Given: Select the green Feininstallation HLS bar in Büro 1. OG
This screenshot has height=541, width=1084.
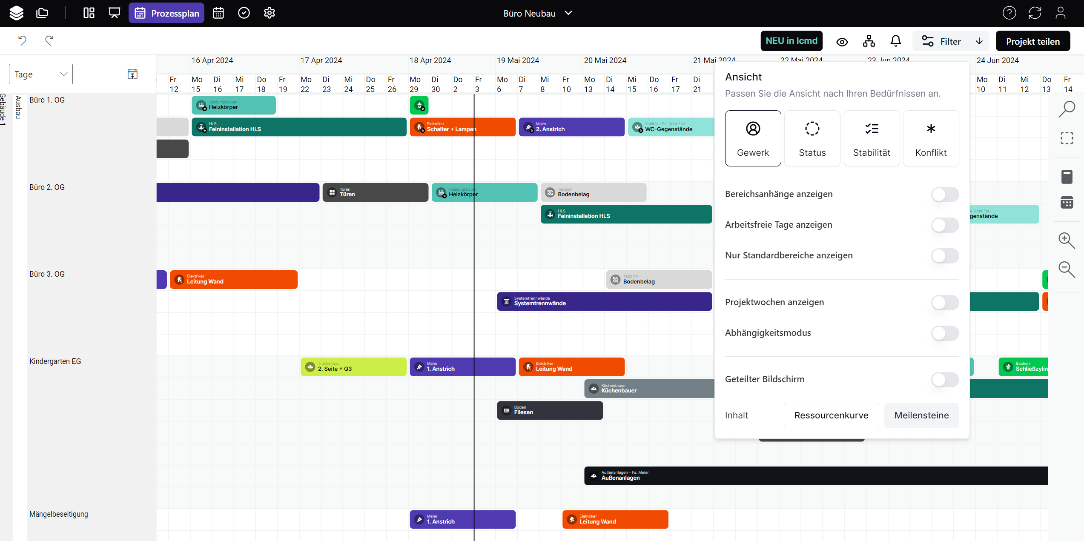Looking at the screenshot, I should tap(299, 127).
